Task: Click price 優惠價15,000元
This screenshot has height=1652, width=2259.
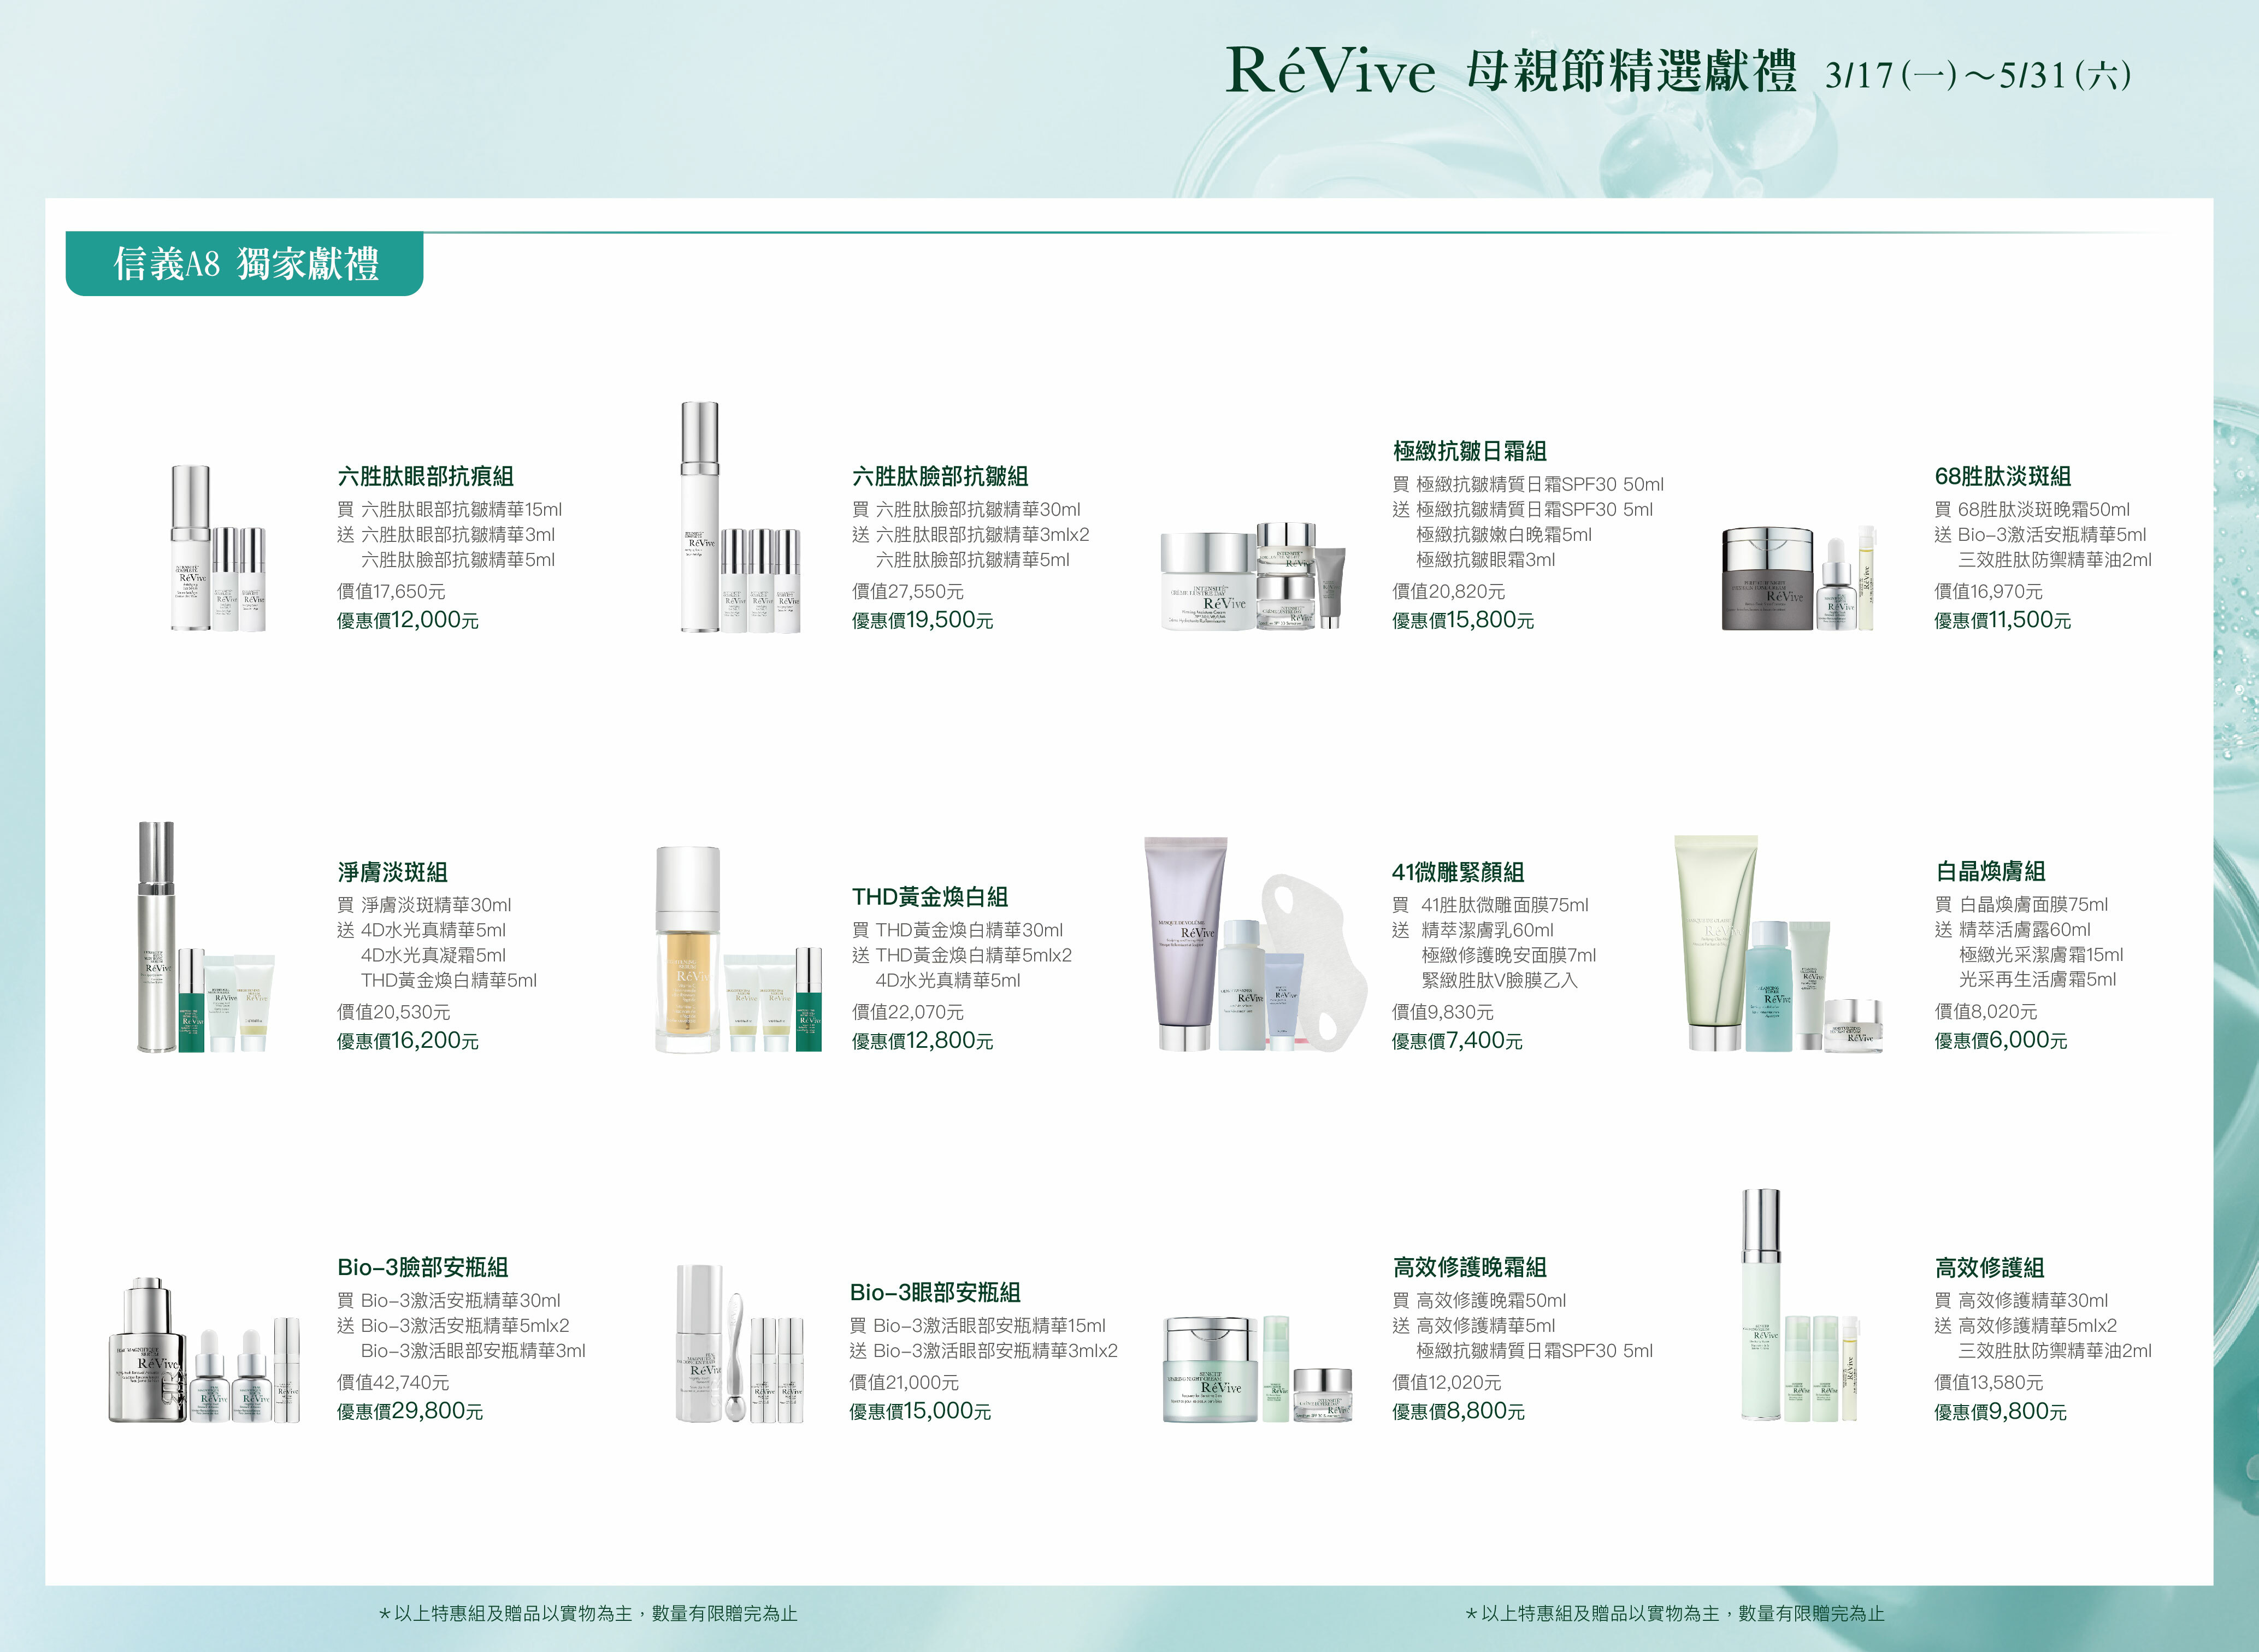Action: pos(920,1411)
